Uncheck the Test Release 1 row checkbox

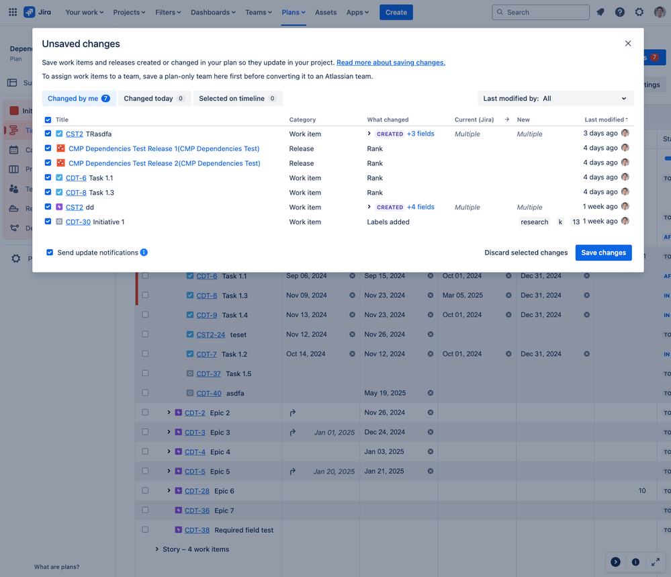coord(48,148)
